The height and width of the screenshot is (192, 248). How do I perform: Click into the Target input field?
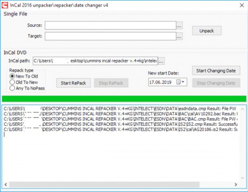pos(111,36)
